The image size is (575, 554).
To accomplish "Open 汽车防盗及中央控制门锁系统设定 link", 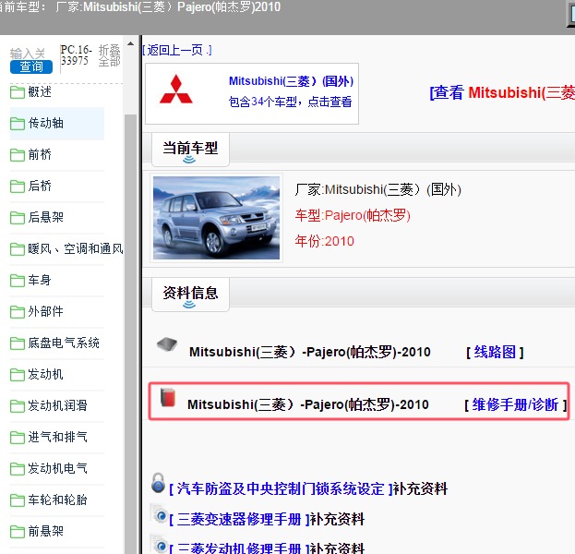I will (281, 489).
